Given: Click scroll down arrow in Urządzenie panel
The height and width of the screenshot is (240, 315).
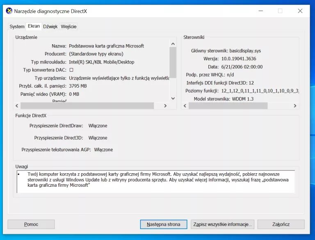Looking at the screenshot, I should coord(173,98).
